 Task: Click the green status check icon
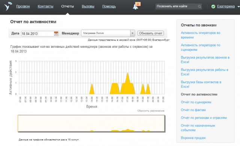click(213, 6)
